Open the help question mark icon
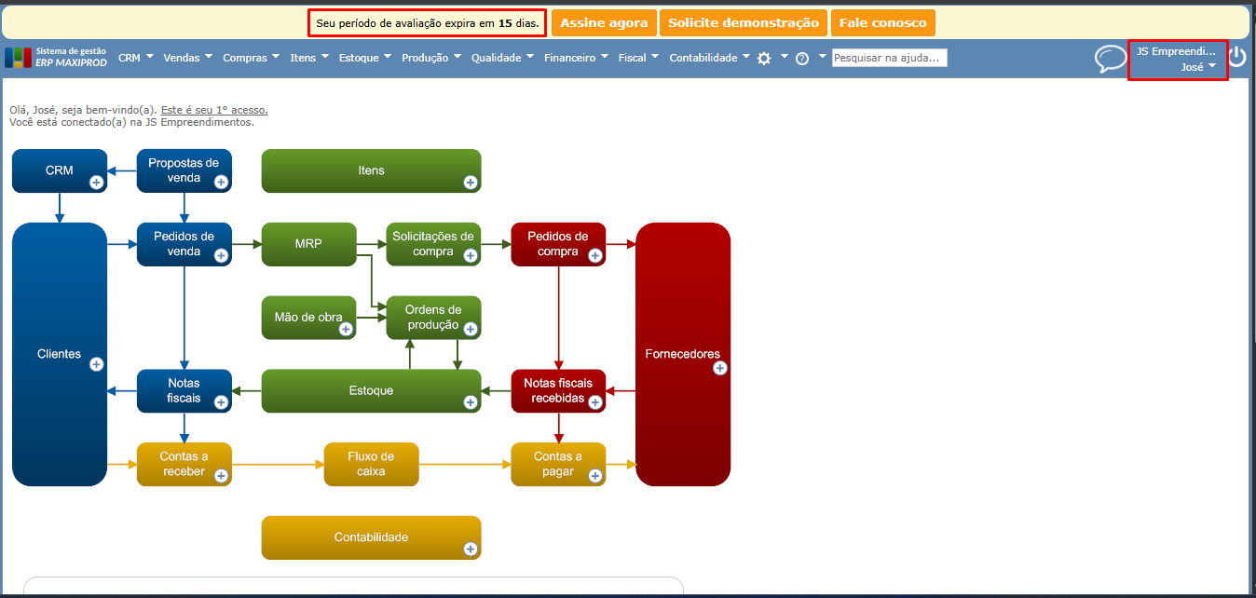 tap(801, 58)
